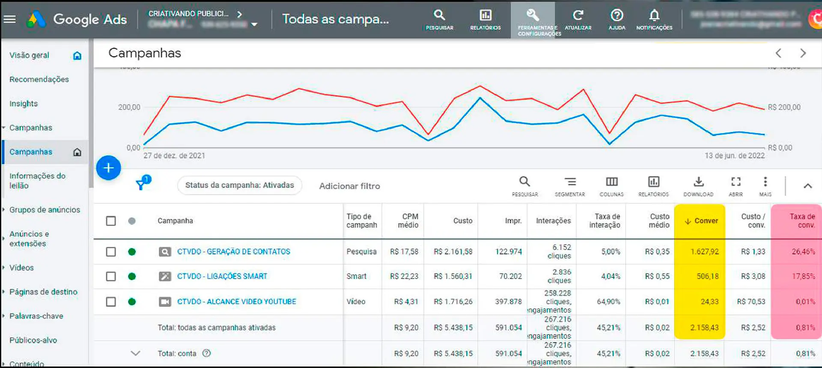Open Palavras-chave in the left menu
Image resolution: width=822 pixels, height=368 pixels.
pyautogui.click(x=36, y=316)
